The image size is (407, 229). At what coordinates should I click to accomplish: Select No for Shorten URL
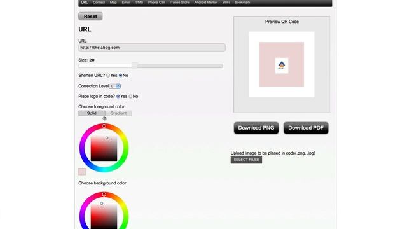point(120,76)
